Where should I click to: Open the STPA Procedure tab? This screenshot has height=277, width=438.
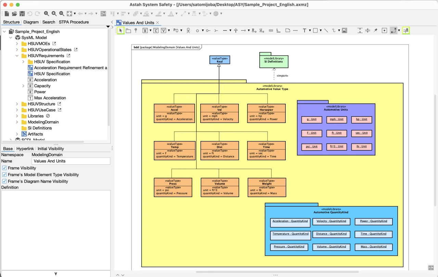(74, 22)
